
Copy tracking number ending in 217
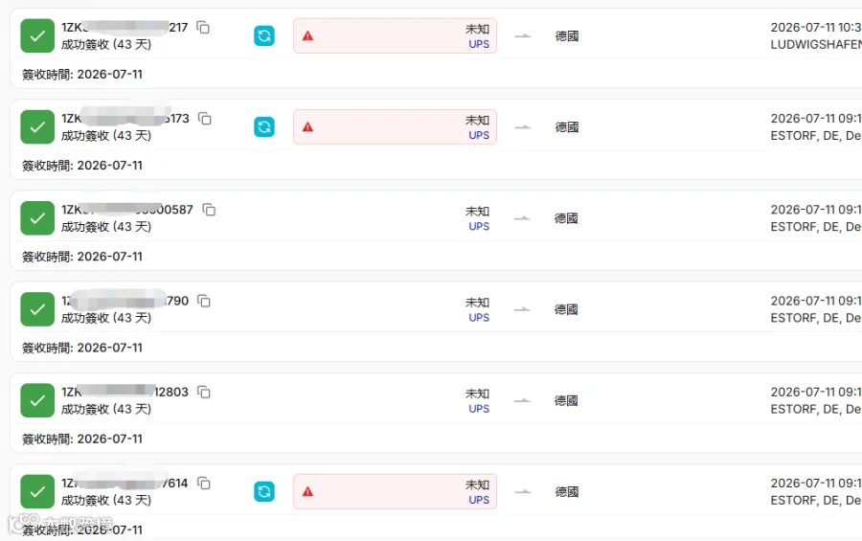coord(203,28)
